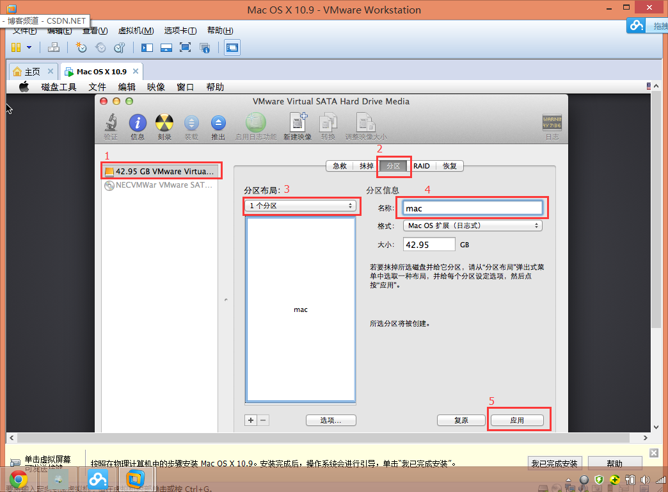The height and width of the screenshot is (492, 668).
Task: Open the 帮助(H) menu in VMware
Action: 220,31
